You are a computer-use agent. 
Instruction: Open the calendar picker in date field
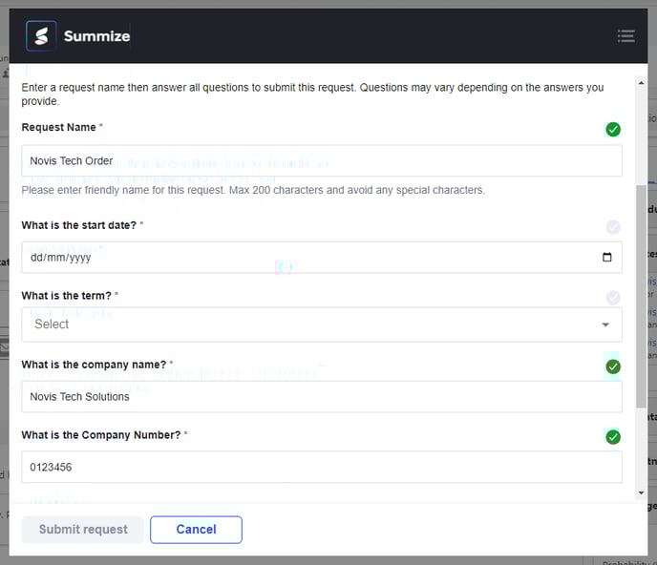pos(606,258)
